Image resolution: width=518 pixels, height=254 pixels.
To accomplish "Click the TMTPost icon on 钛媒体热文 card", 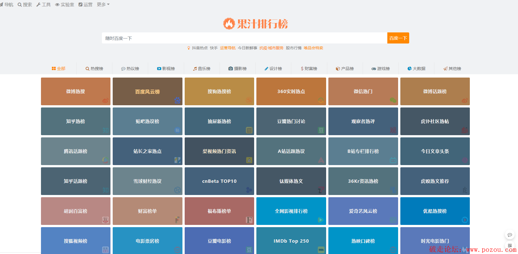I will point(321,190).
